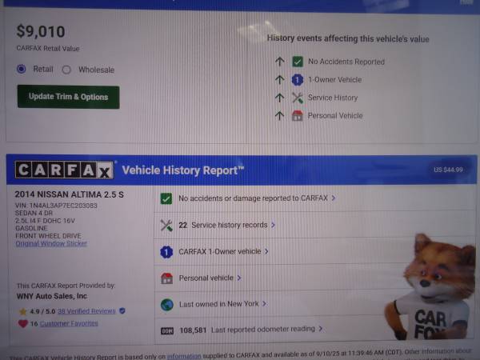
Task: Click green checkmark beside No Accidents Reported
Action: pos(298,62)
